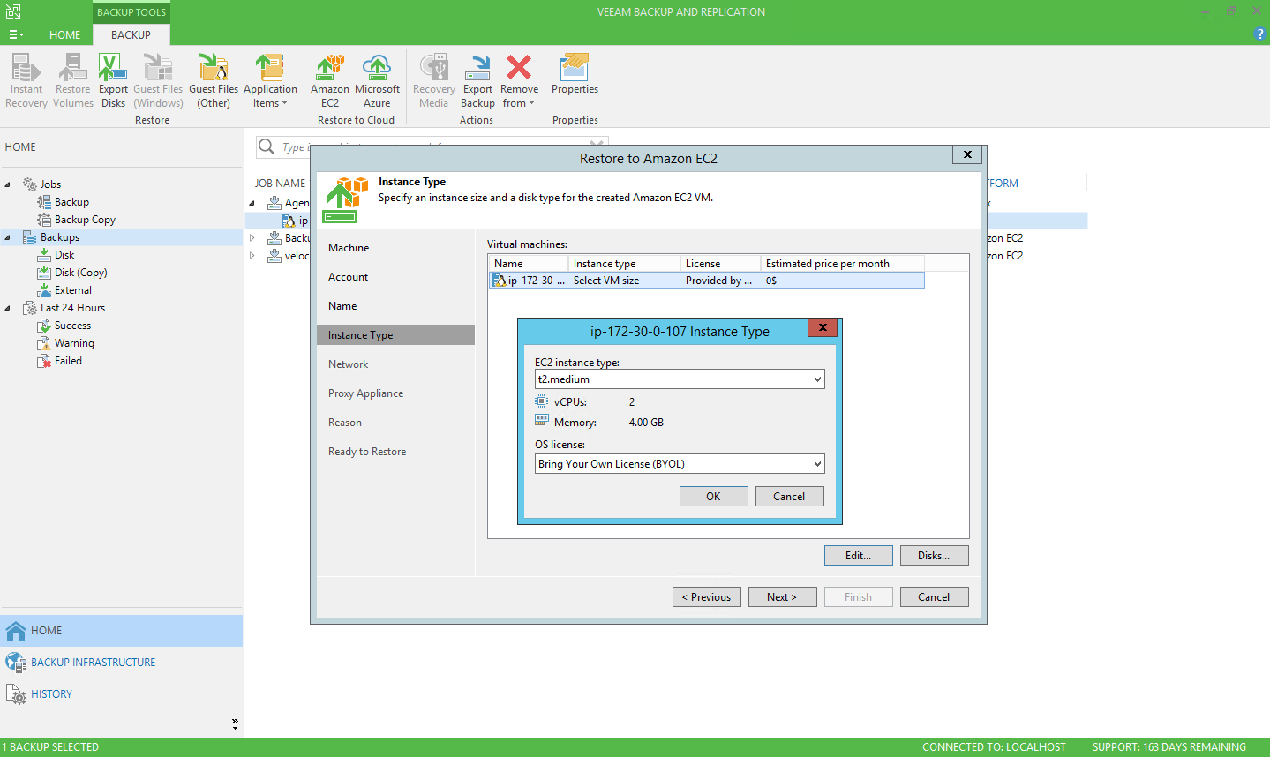This screenshot has width=1270, height=757.
Task: Open the backup Properties icon
Action: 575,69
